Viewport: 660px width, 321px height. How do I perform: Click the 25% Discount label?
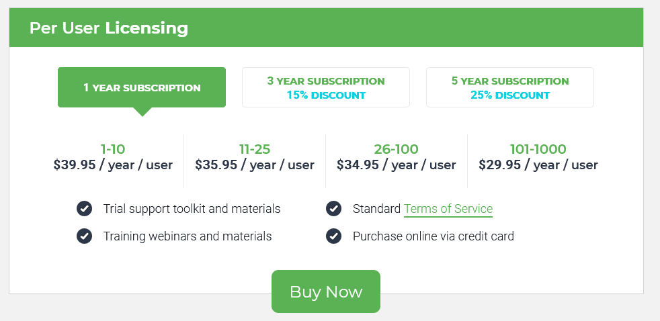click(510, 95)
